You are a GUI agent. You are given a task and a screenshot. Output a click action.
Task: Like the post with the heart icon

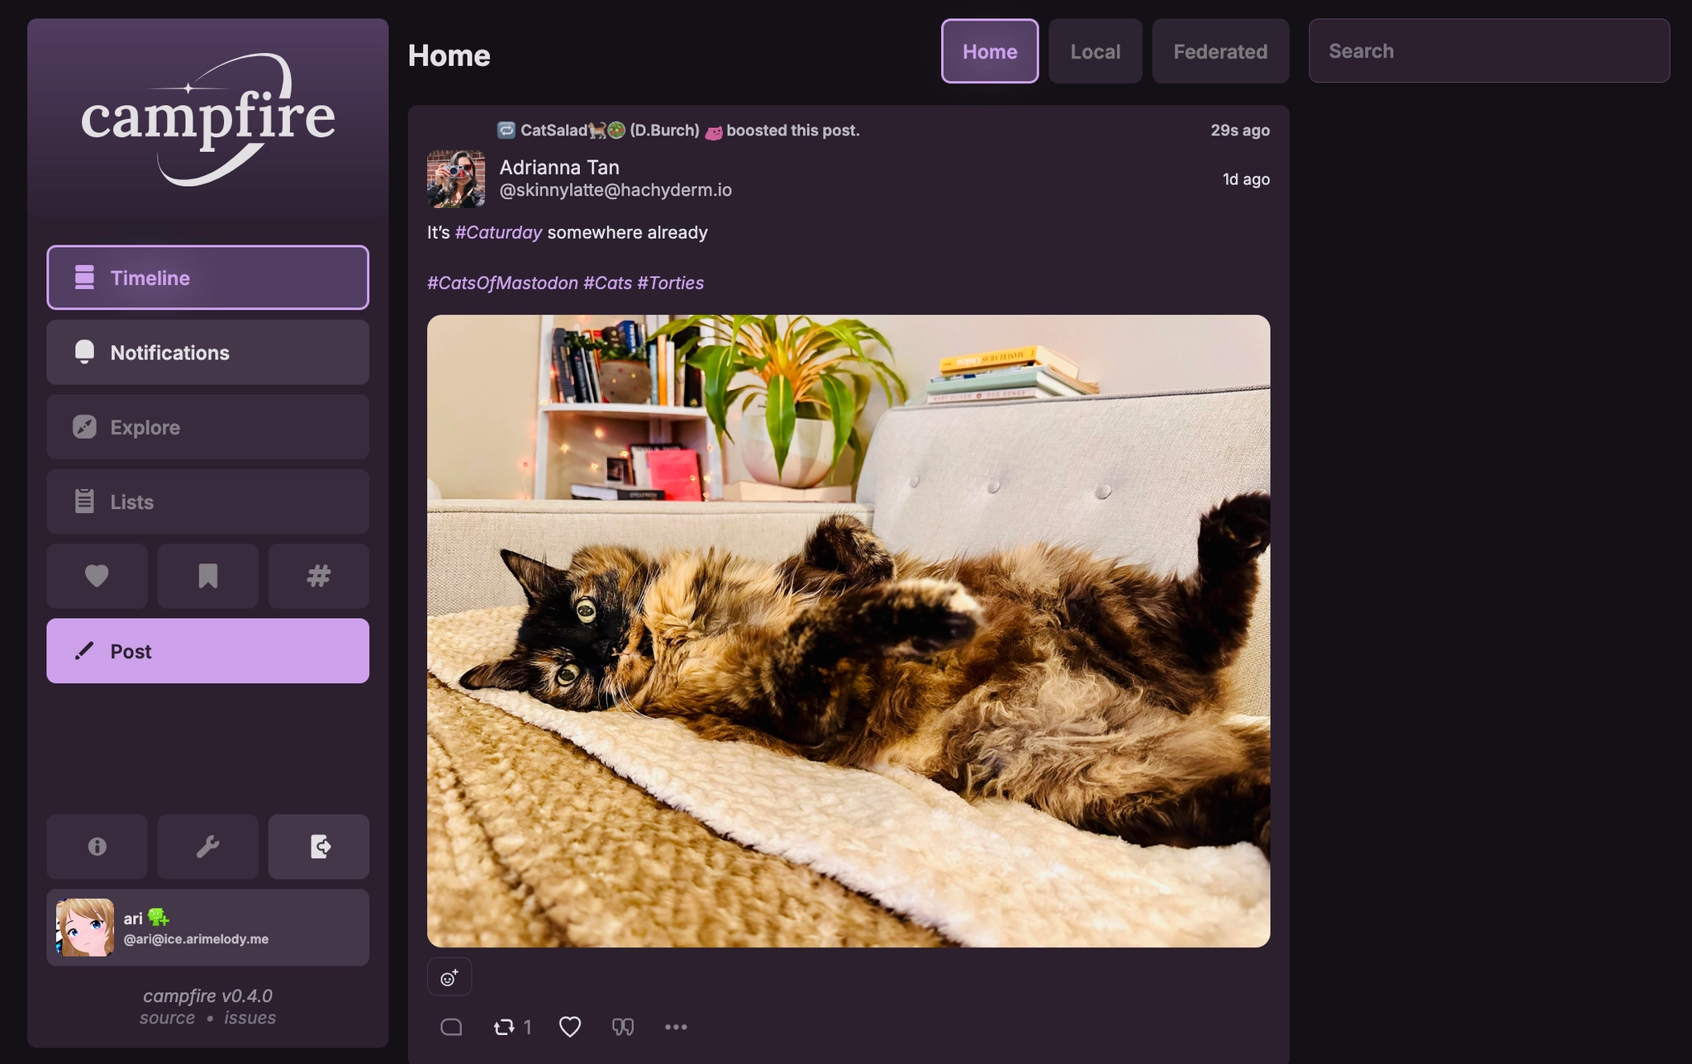click(570, 1027)
